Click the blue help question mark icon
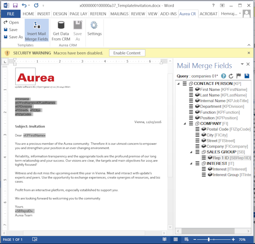Viewport: 255px width, 244px height. point(223,76)
